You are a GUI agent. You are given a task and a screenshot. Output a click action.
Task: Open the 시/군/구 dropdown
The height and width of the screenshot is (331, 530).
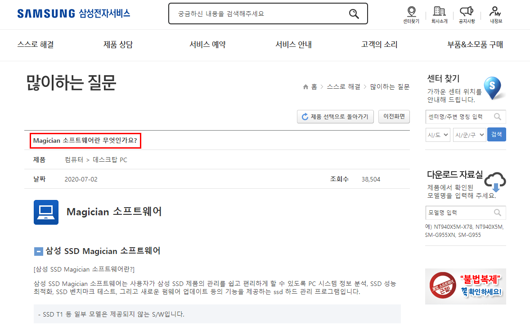[x=469, y=135]
